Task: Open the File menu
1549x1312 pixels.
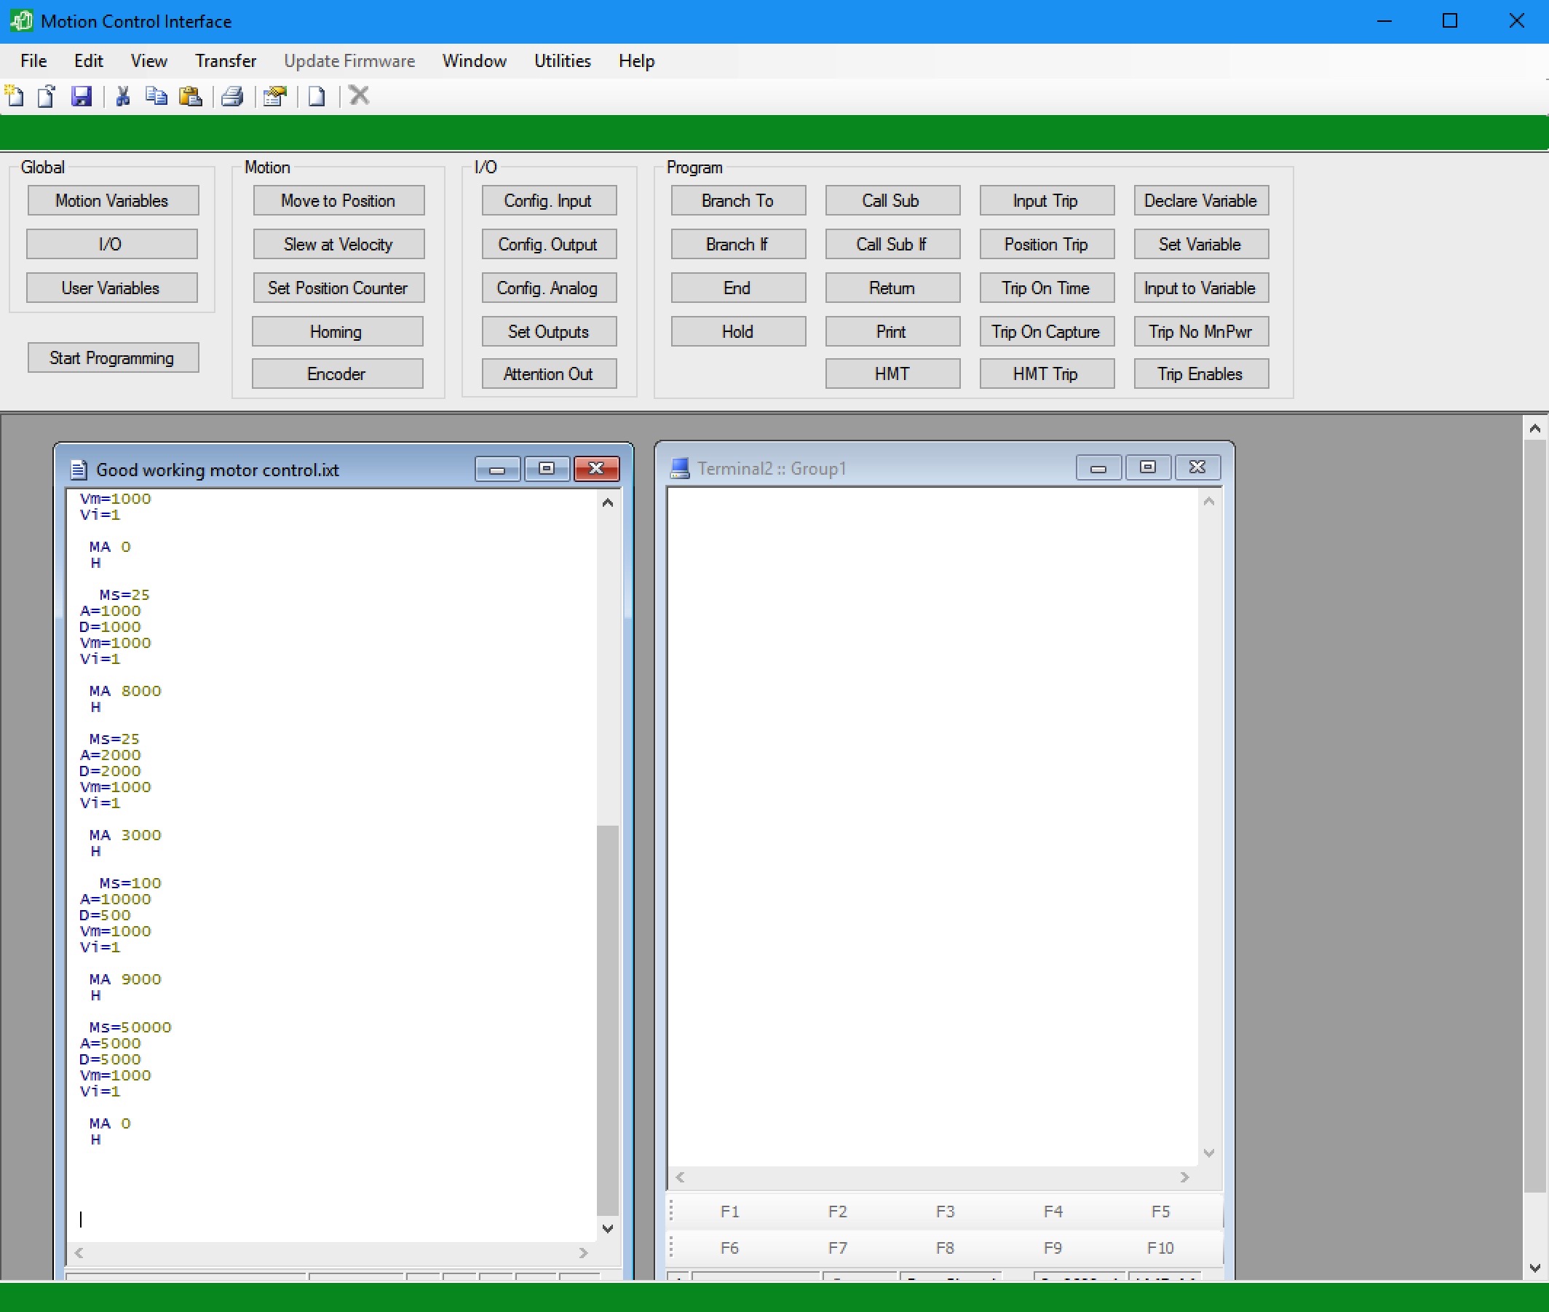Action: click(x=33, y=58)
